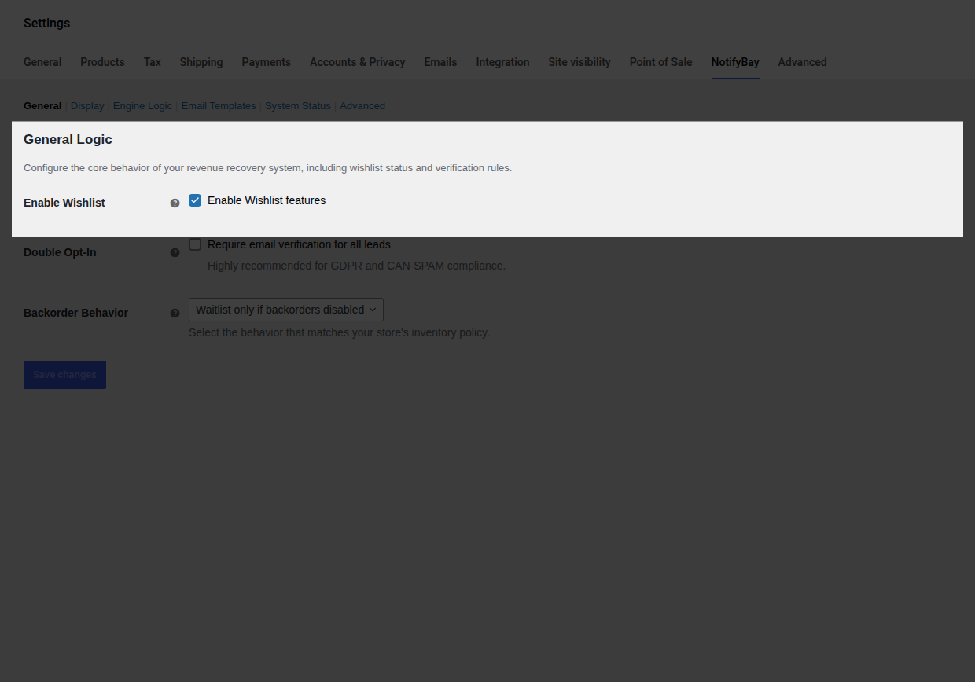Open the Shipping settings tab

(x=201, y=62)
